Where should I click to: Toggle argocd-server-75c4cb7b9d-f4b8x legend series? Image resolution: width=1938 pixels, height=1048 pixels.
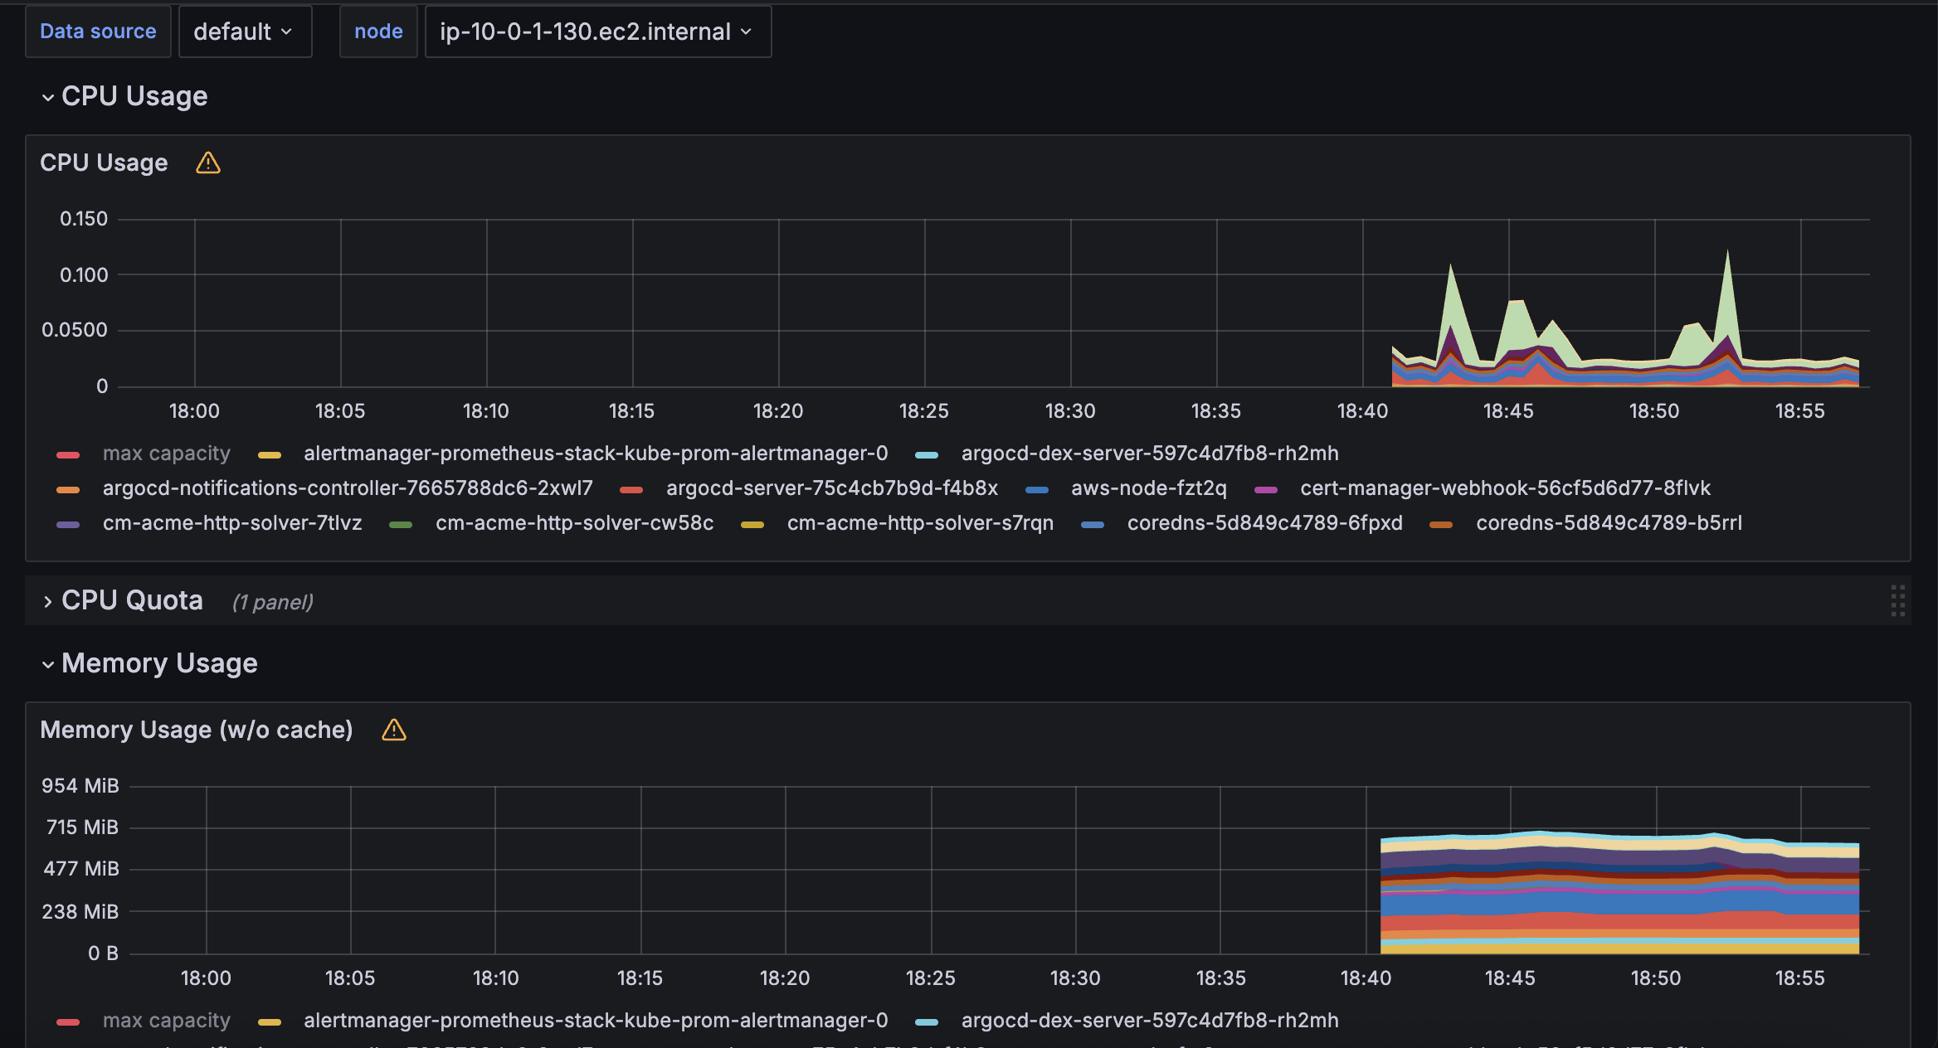tap(831, 489)
